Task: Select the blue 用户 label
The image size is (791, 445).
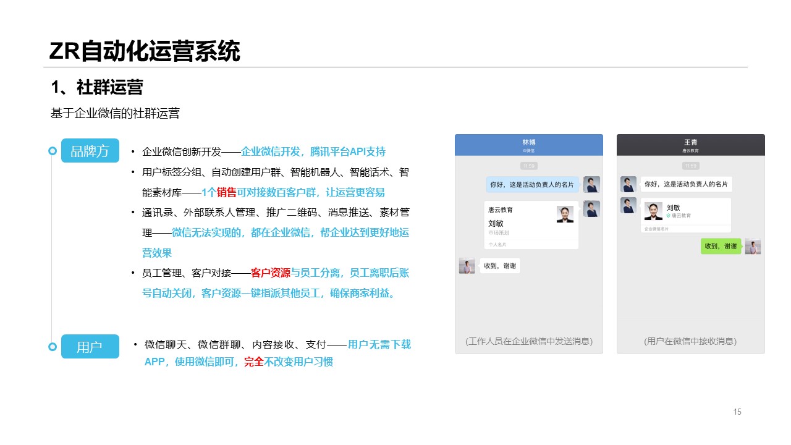Action: coord(90,347)
